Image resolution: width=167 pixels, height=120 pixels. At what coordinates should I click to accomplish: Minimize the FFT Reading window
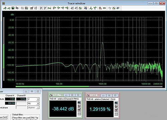(x=104, y=95)
